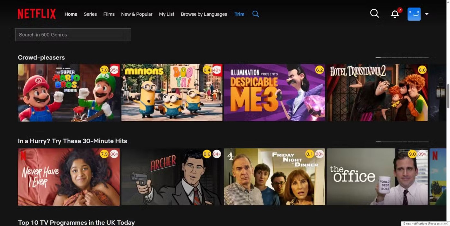This screenshot has height=226, width=450.
Task: Click the blue Trim search magnifier icon
Action: click(x=256, y=14)
